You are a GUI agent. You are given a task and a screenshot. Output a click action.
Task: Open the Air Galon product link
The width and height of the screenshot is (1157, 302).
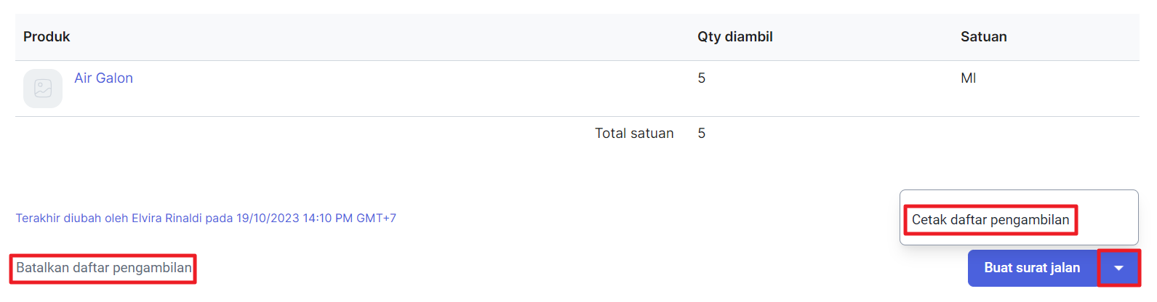103,78
